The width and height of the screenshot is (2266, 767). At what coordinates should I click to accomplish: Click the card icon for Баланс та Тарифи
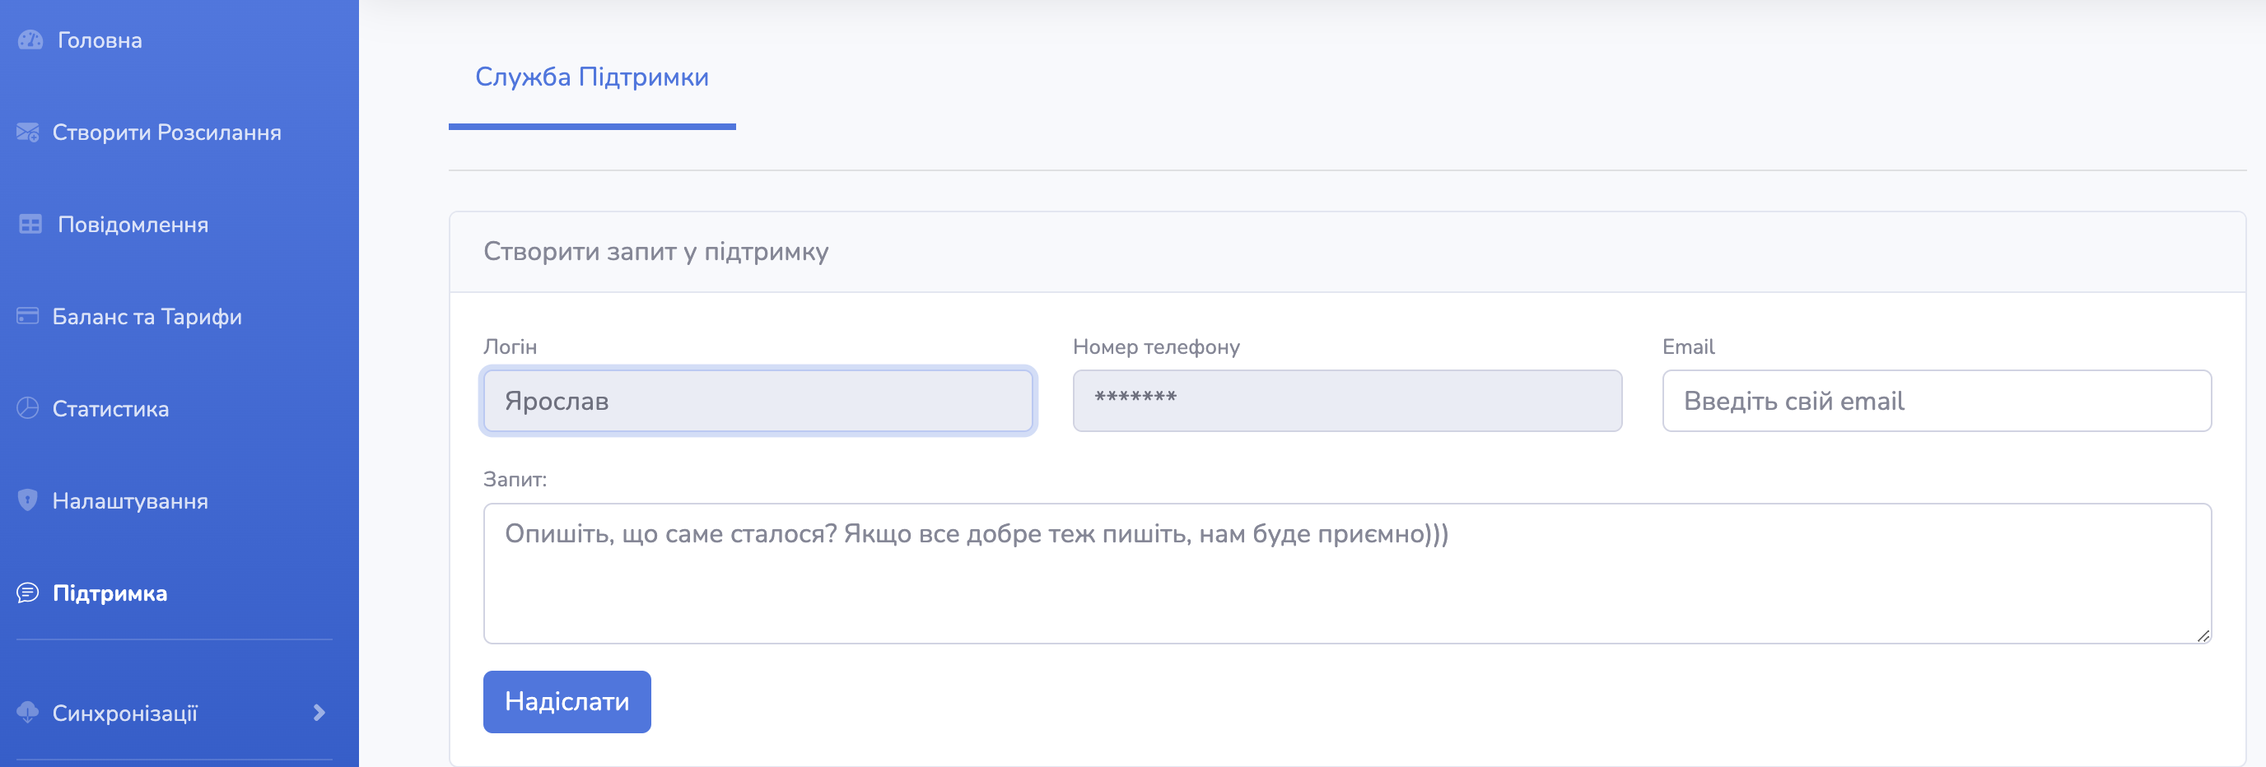(27, 317)
